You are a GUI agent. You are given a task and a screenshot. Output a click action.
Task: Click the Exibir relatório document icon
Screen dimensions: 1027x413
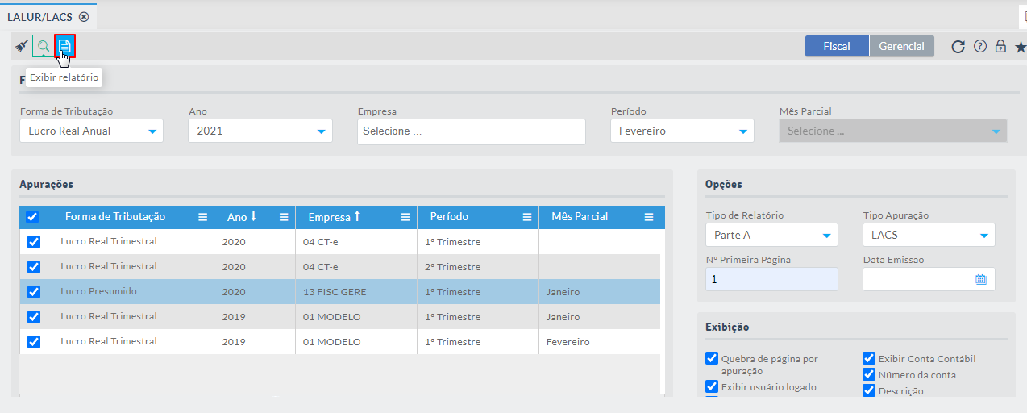[x=64, y=46]
